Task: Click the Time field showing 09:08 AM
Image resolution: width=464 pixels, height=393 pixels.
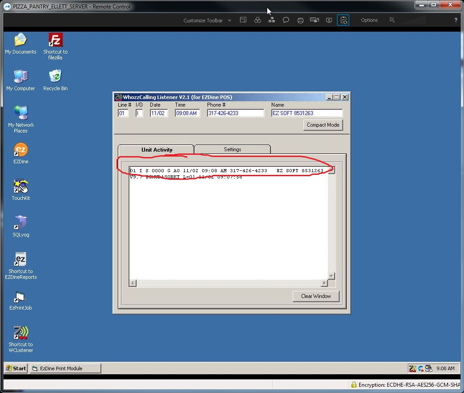Action: pos(188,113)
